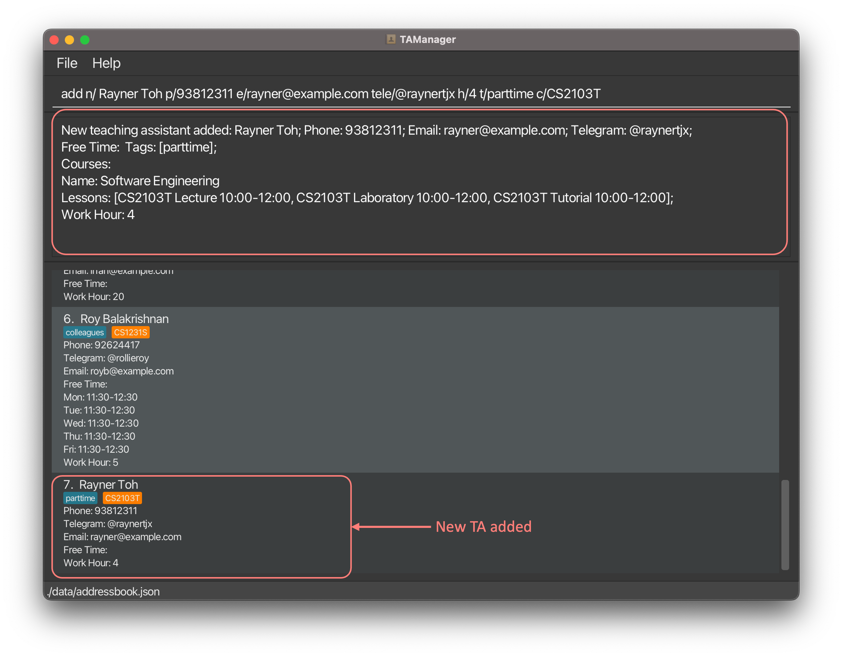Click 'Thu: 11:30-12:30' free time row
Viewport: 843px width, 658px height.
(x=99, y=436)
